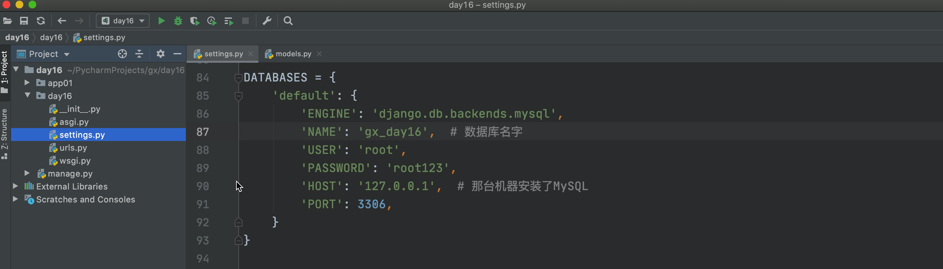Image resolution: width=943 pixels, height=269 pixels.
Task: Click the Synchronize reload icon
Action: tap(40, 21)
